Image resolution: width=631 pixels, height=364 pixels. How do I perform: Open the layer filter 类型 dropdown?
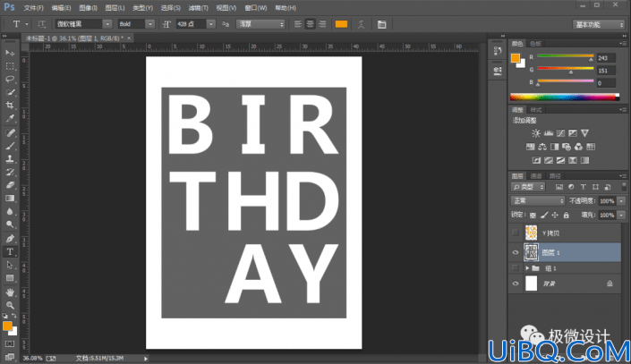tap(528, 187)
